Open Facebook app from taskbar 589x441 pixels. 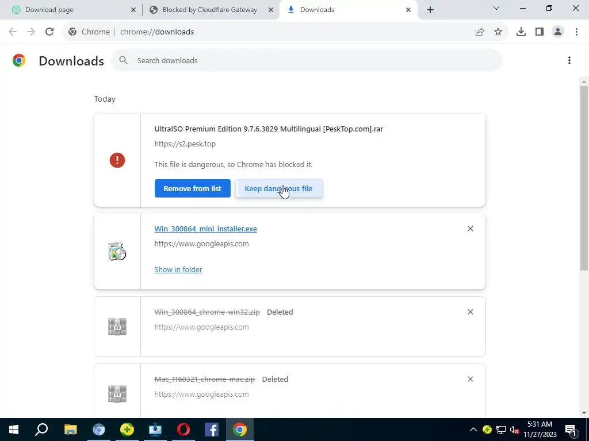(212, 430)
